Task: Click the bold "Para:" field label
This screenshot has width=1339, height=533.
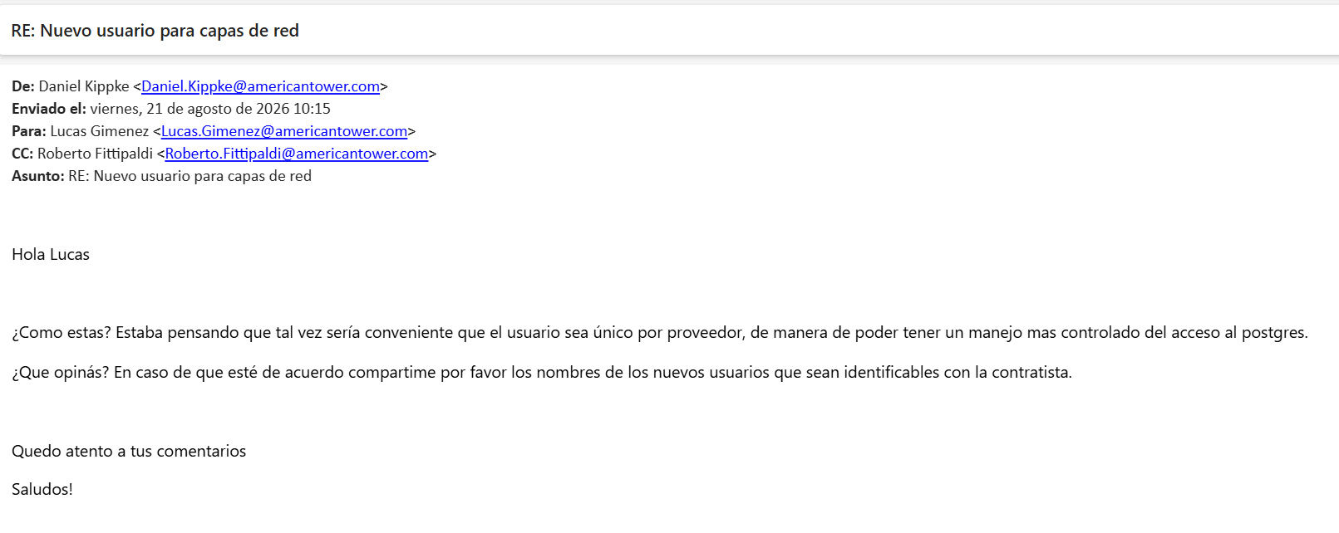Action: pos(29,131)
